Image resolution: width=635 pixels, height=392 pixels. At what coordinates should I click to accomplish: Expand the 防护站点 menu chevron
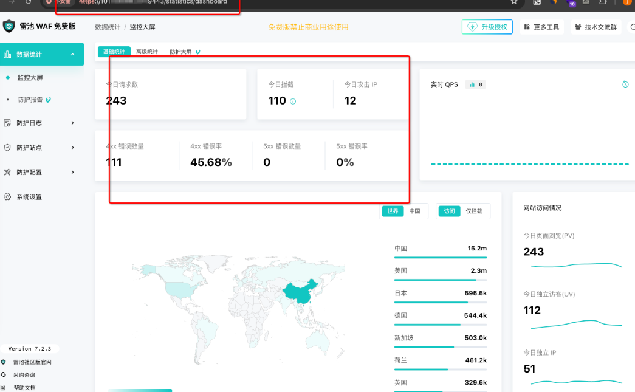(72, 148)
